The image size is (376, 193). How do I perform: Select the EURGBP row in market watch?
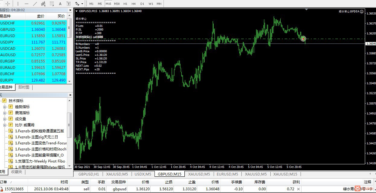click(x=33, y=61)
